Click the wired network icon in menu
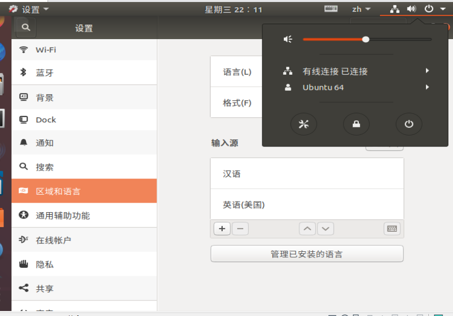 click(x=287, y=71)
